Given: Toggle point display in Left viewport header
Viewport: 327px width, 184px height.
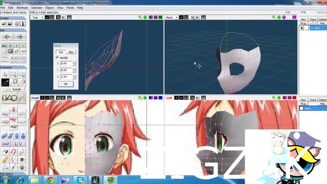Looking at the screenshot, I should click(176, 98).
